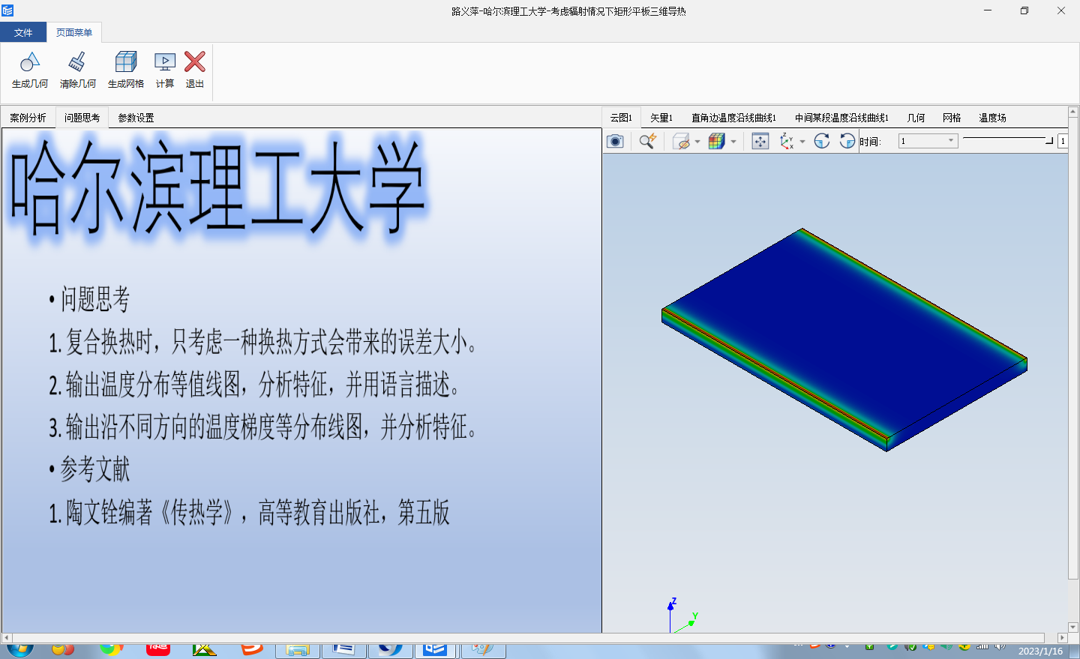Rotate view clockwise with the rotate icon
1080x659 pixels.
(x=822, y=141)
